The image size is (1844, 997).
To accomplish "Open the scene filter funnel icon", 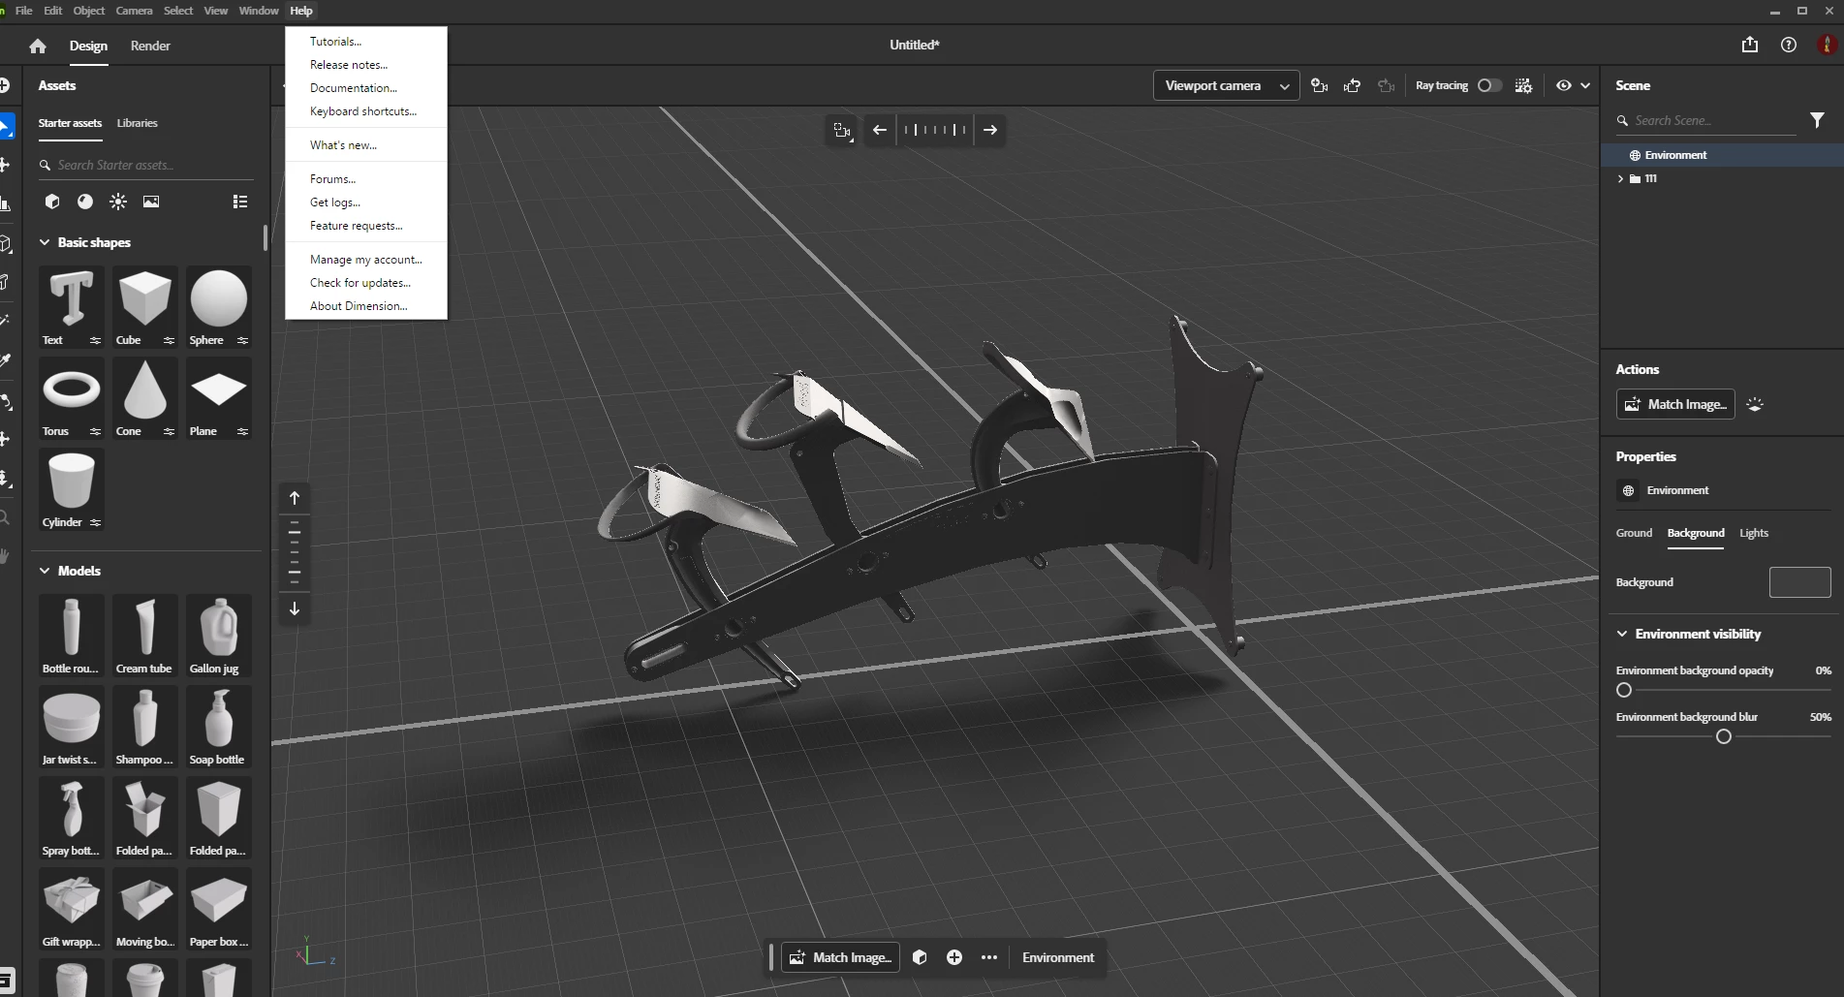I will point(1817,120).
